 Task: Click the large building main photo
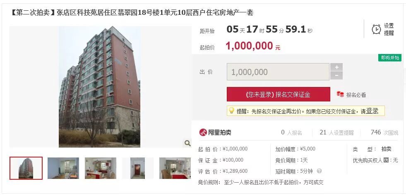tap(99, 87)
